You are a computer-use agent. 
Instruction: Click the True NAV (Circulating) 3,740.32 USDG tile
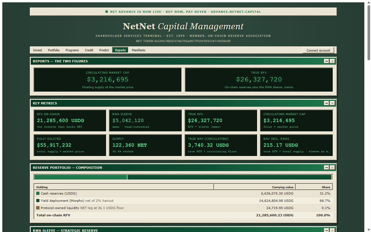point(221,145)
